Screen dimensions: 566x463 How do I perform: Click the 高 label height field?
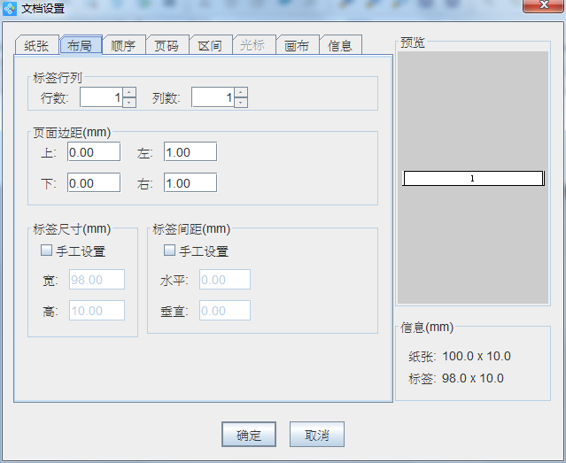[97, 311]
